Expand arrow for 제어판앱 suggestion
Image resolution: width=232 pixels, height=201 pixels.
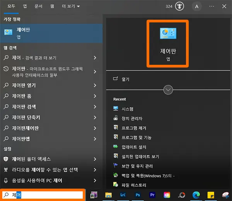coord(95,139)
